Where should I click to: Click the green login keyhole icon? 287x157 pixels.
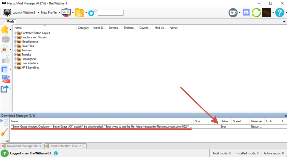[5, 153]
